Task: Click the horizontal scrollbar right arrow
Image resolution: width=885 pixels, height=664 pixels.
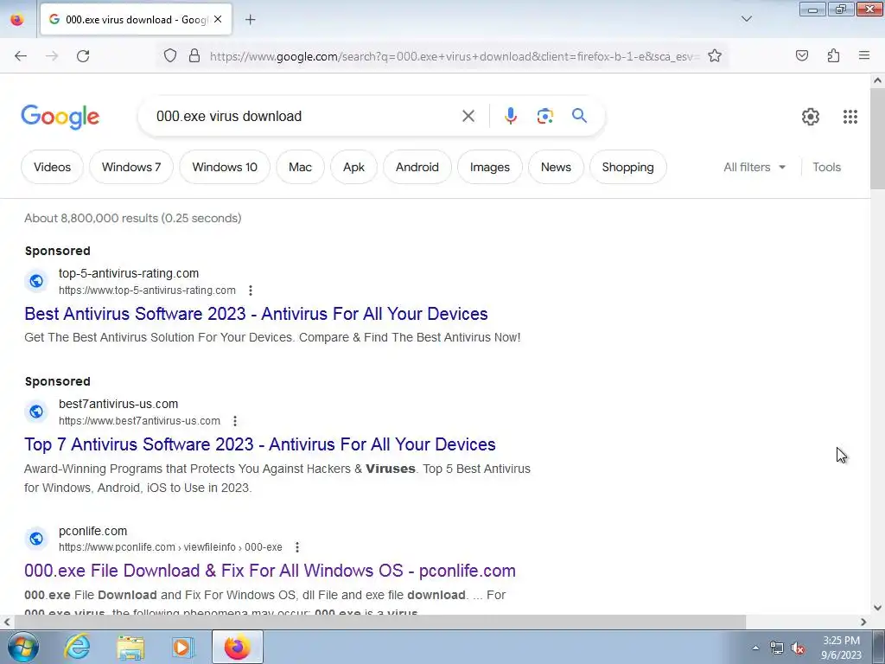Action: point(863,622)
